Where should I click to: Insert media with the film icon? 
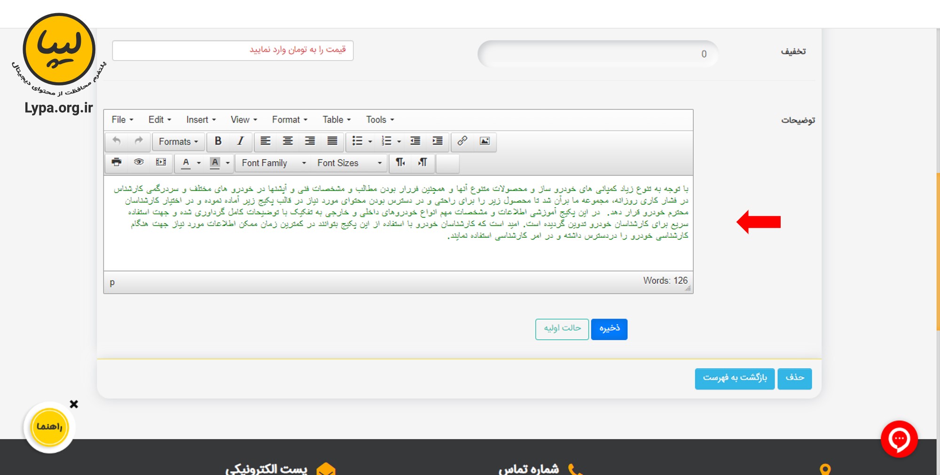(161, 163)
